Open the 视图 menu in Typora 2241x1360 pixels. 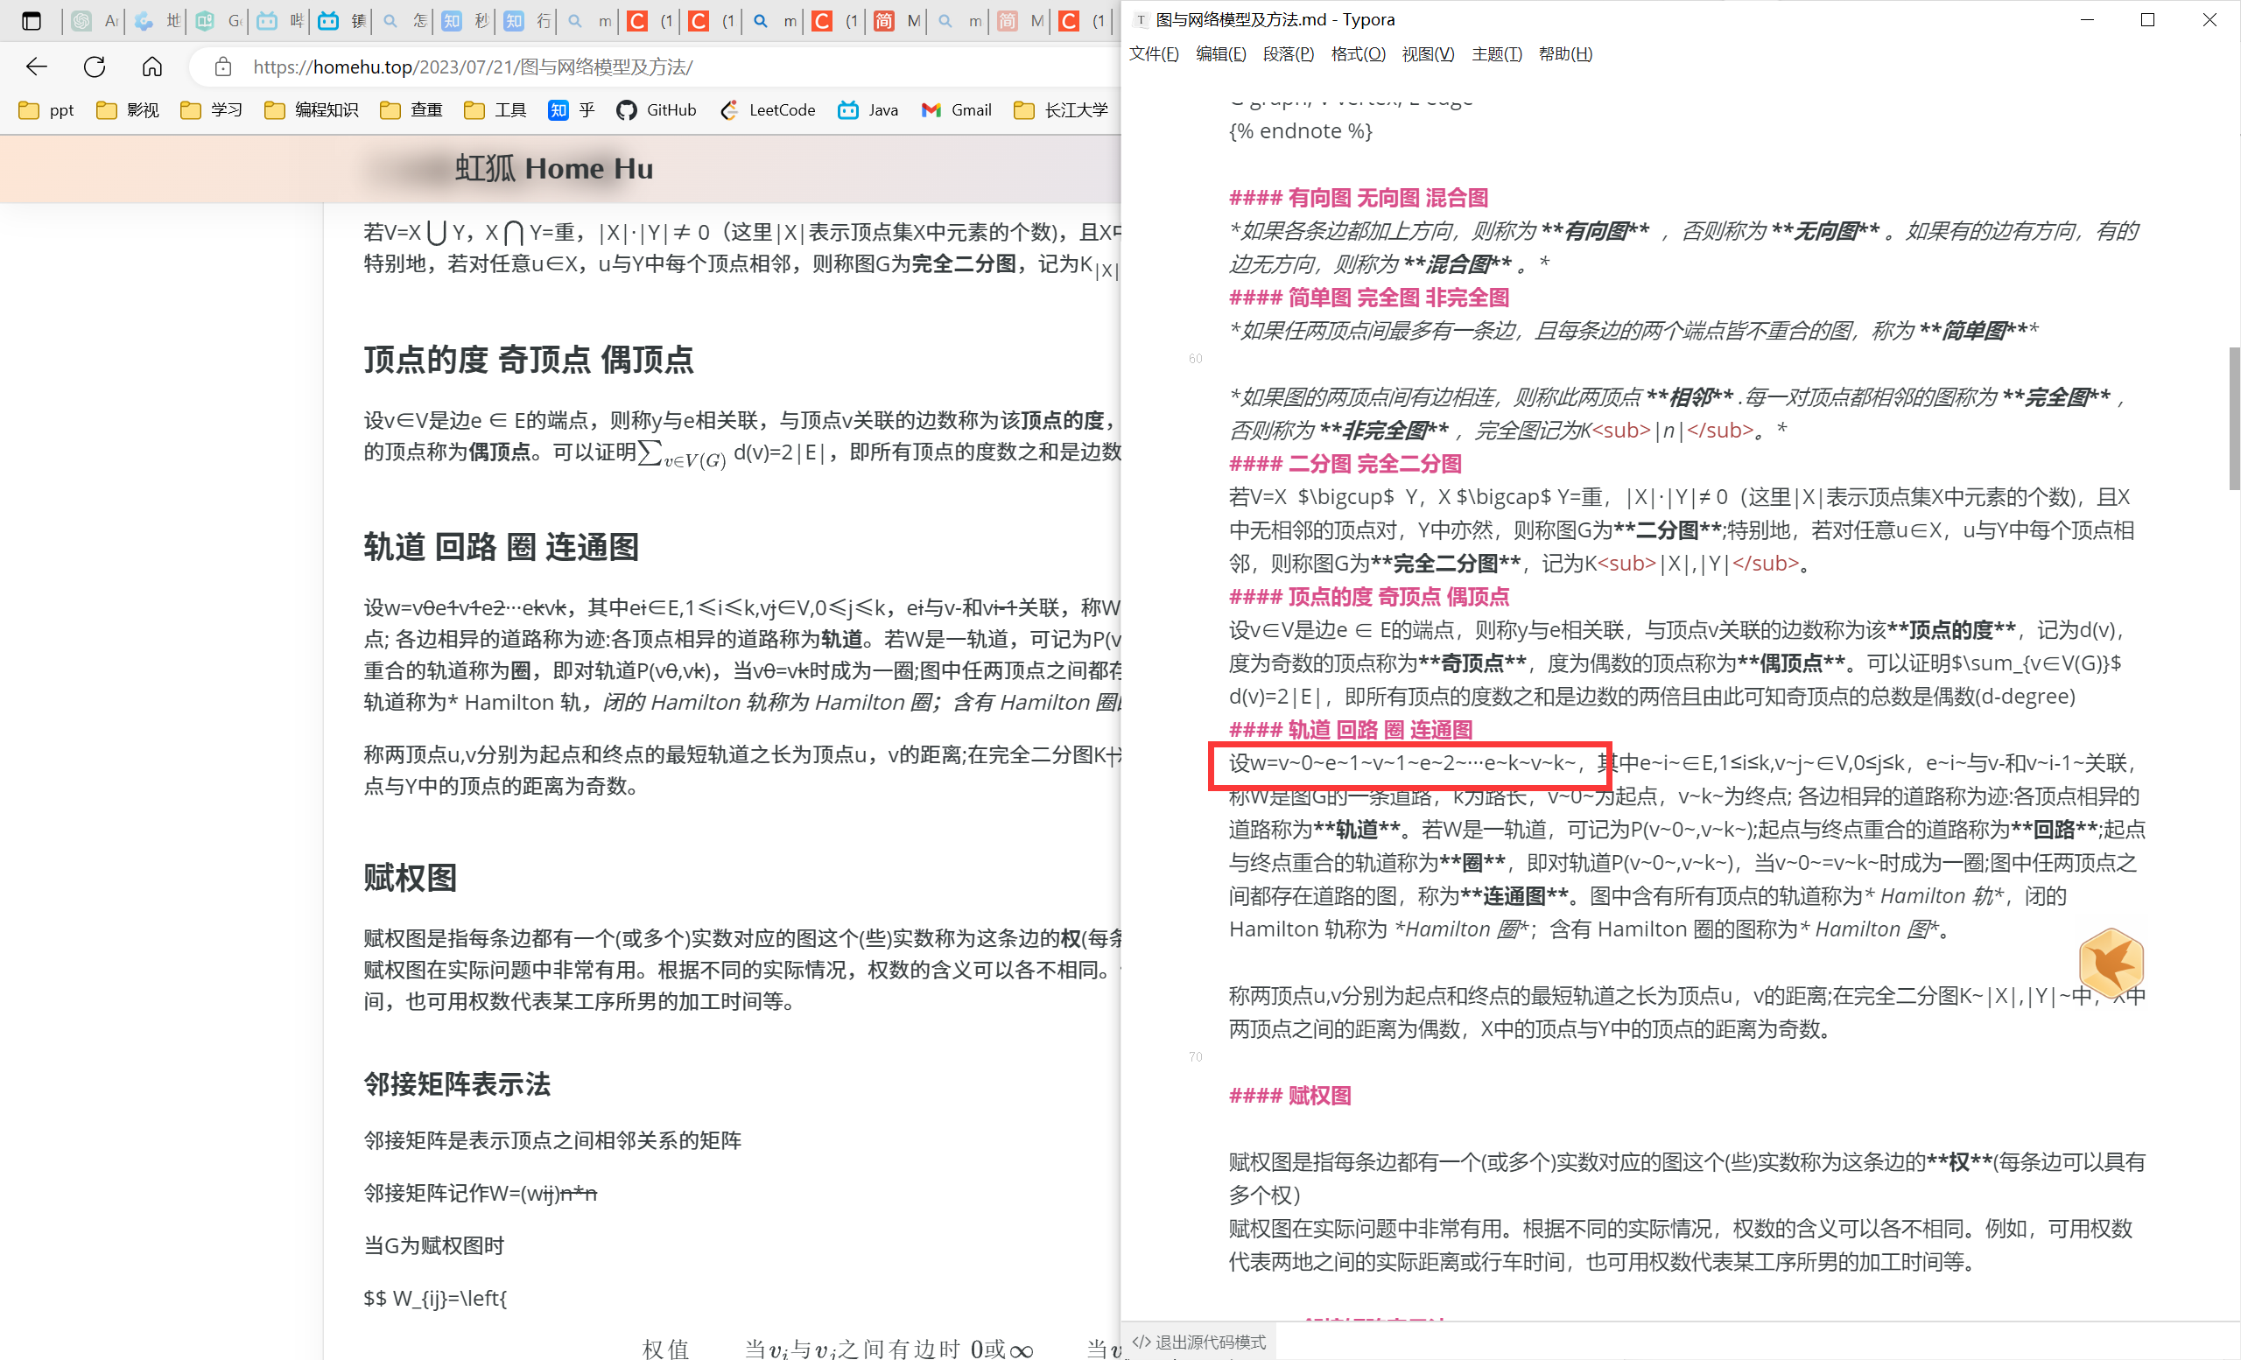click(1427, 53)
